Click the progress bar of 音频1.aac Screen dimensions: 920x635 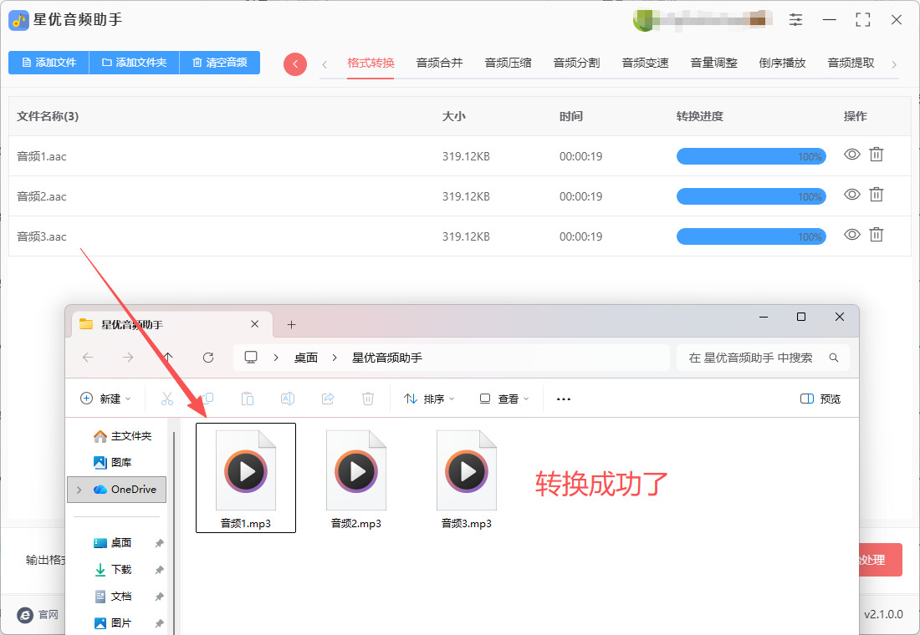click(x=751, y=156)
